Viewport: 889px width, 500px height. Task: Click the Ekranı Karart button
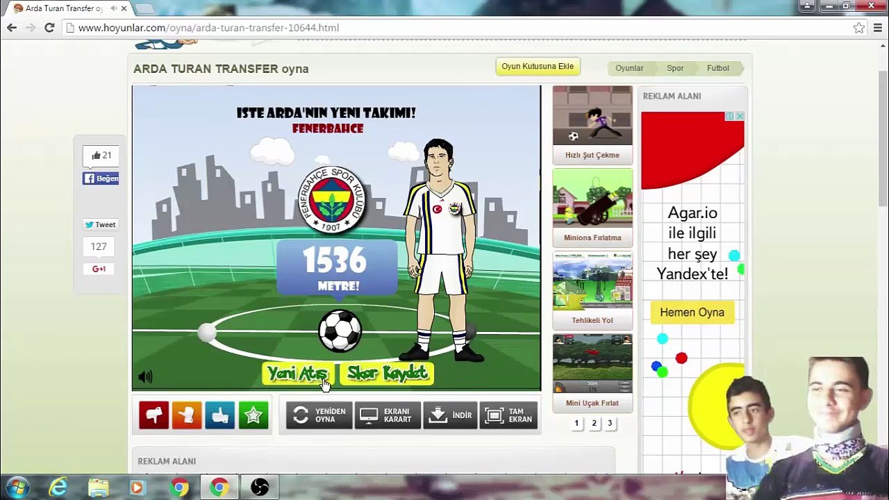[387, 415]
